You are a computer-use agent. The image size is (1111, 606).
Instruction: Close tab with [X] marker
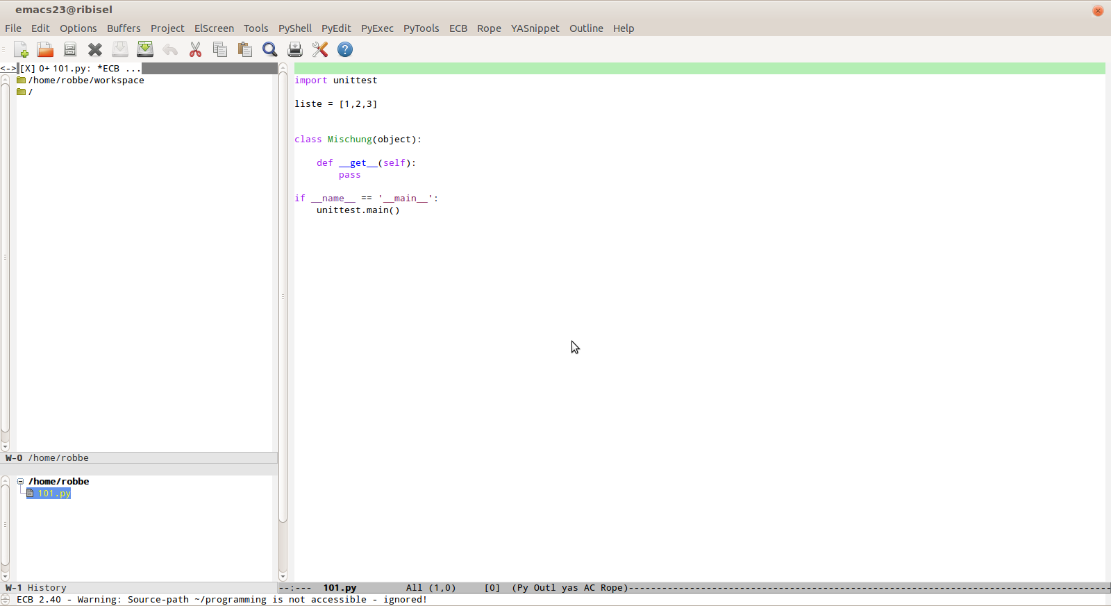(27, 68)
